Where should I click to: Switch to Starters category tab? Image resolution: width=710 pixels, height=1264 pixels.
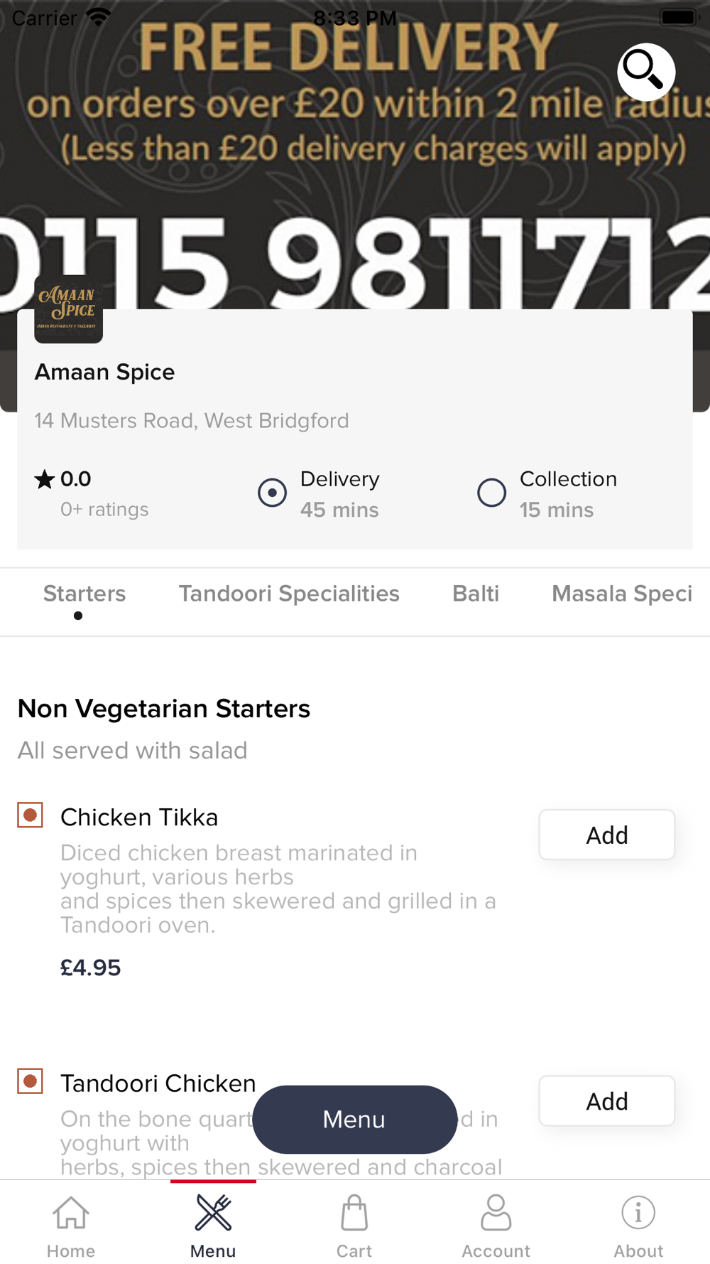[x=84, y=594]
